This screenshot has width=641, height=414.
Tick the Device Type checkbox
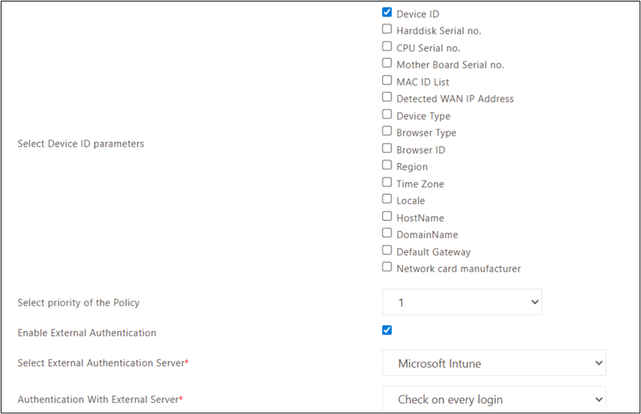[386, 114]
